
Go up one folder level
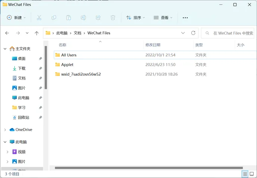(x=37, y=33)
